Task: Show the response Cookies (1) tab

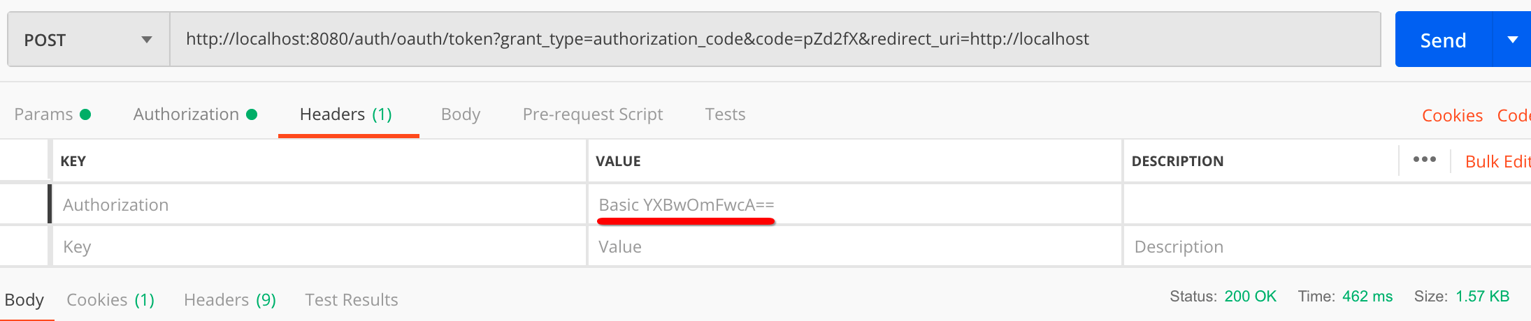Action: (110, 300)
